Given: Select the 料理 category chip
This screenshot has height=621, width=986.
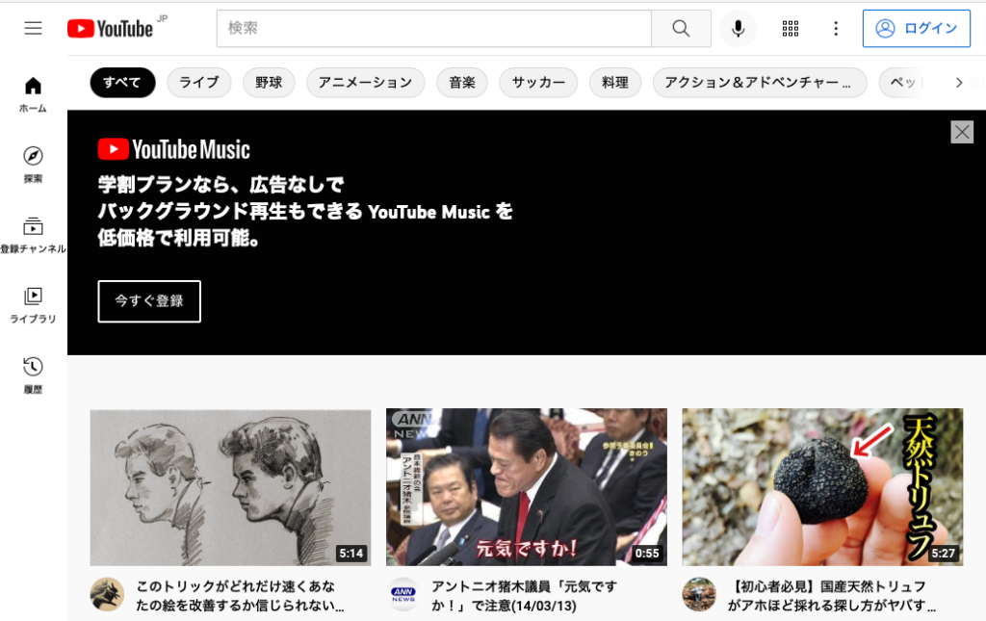Looking at the screenshot, I should point(614,83).
